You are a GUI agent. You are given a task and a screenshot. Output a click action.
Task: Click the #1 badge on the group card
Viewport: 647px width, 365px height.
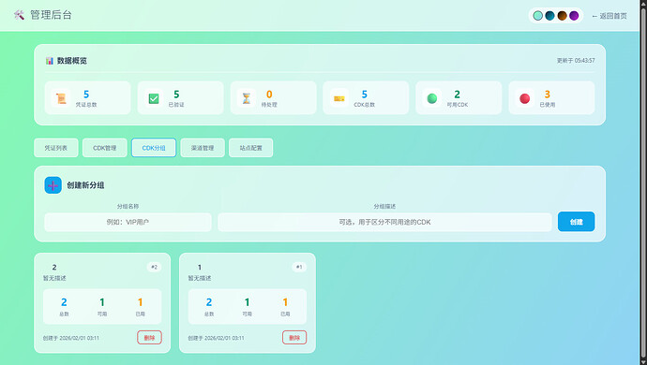click(299, 267)
